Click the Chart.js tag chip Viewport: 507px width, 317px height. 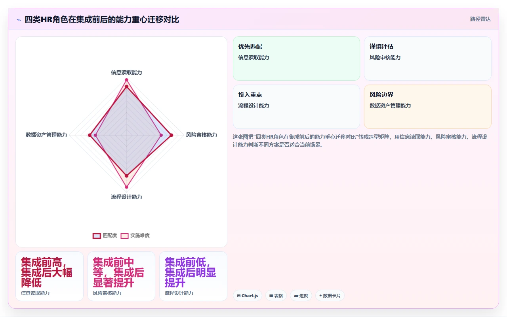248,296
